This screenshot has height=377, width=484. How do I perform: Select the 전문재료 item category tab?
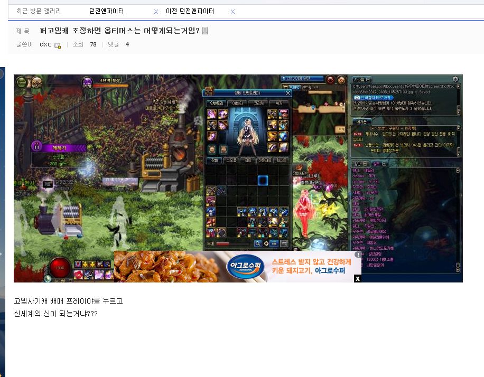tap(265, 160)
